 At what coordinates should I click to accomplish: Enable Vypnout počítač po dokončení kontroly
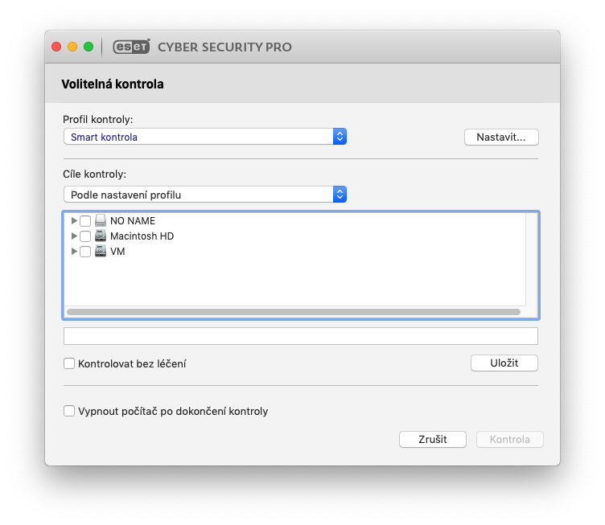(x=69, y=411)
